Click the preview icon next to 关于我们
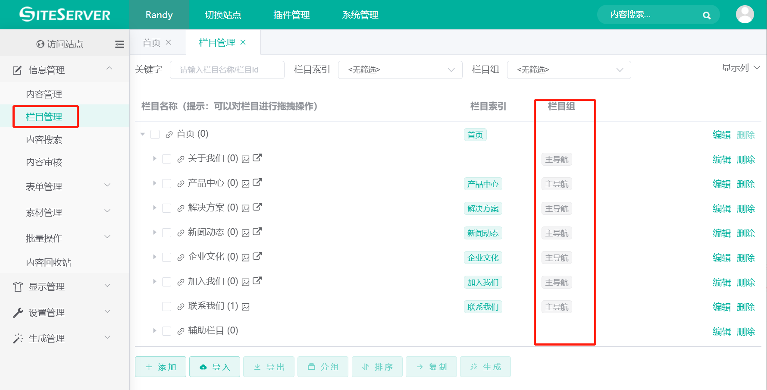 point(246,158)
